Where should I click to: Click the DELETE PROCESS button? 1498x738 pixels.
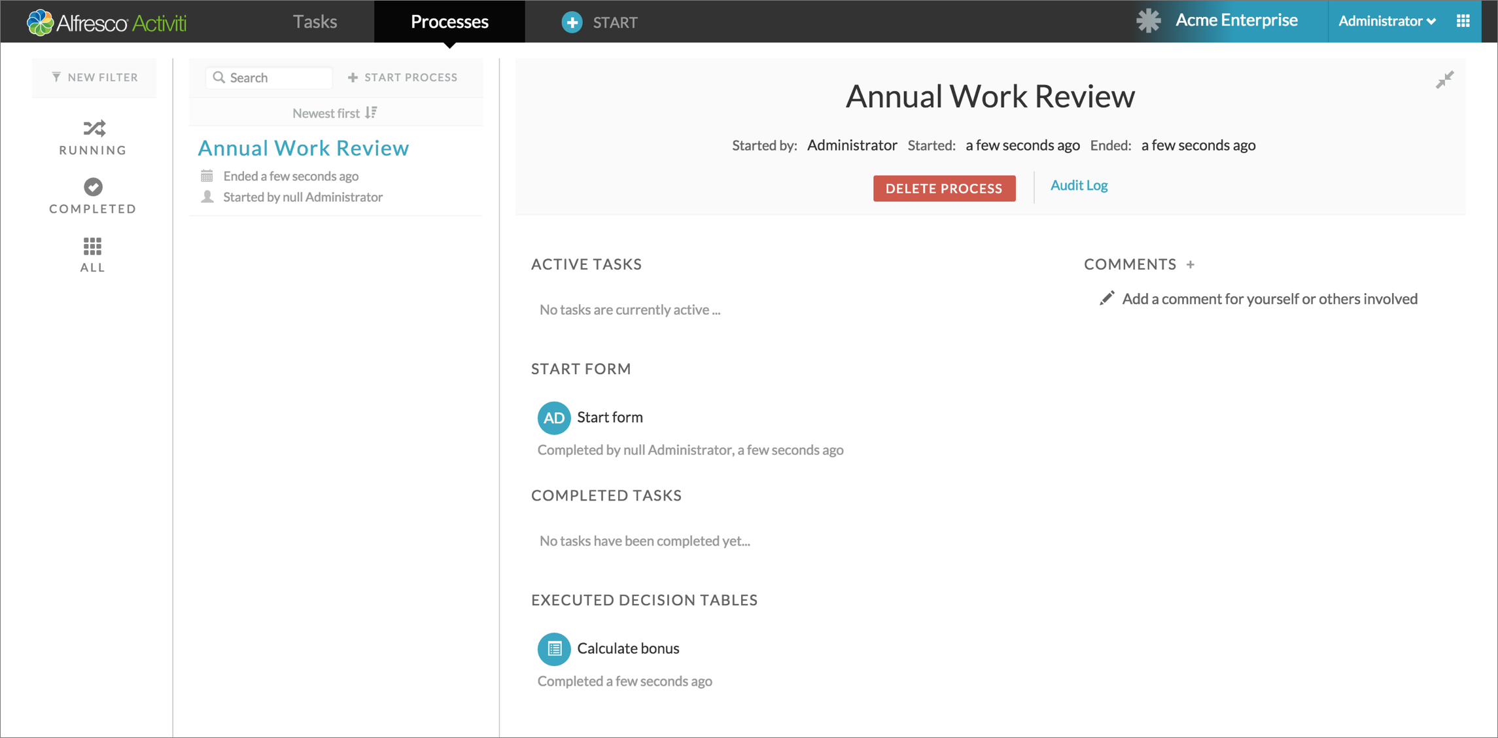[x=945, y=187]
